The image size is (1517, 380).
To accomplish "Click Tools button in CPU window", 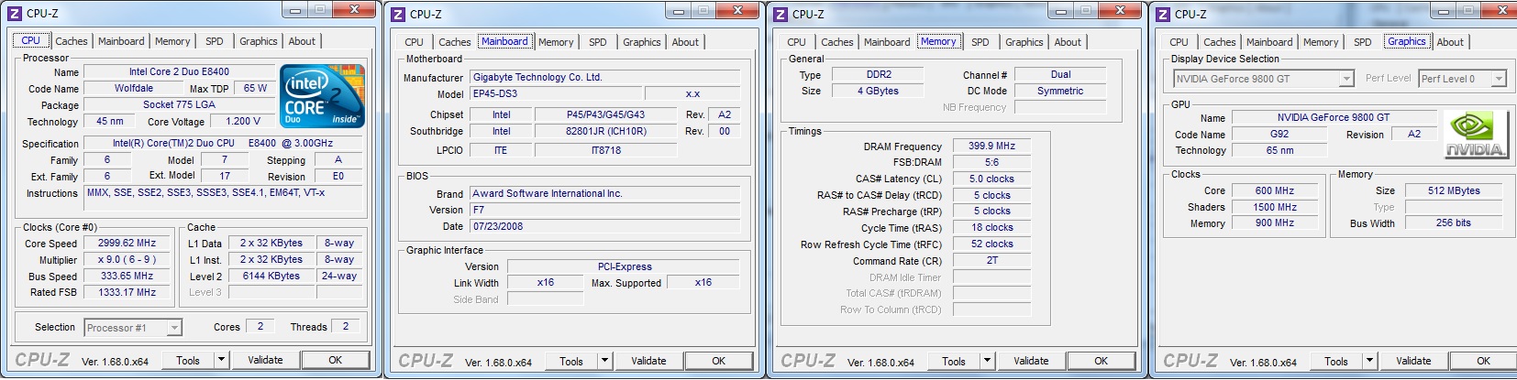I will (x=188, y=360).
